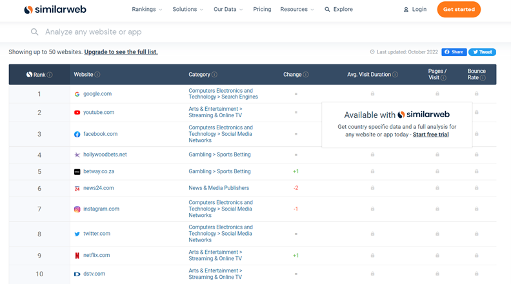Open twitter.com website link

[97, 234]
